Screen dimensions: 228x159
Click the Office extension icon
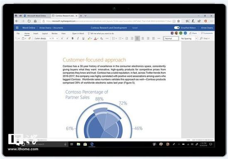tap(205, 21)
